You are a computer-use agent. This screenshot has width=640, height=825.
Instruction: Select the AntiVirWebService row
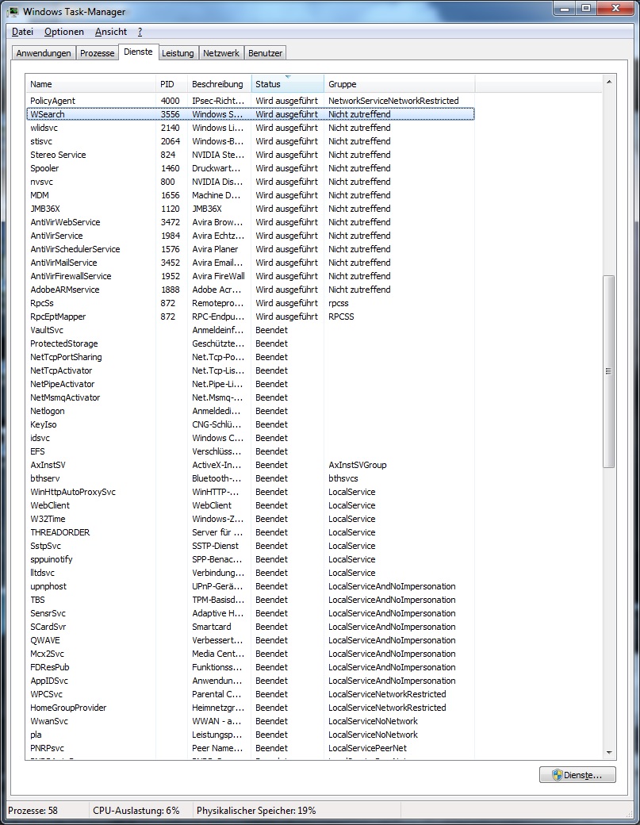coord(251,222)
